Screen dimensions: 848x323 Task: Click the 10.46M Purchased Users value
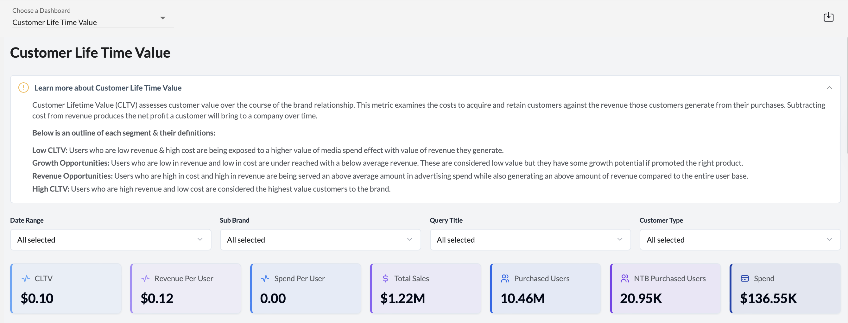pyautogui.click(x=522, y=298)
